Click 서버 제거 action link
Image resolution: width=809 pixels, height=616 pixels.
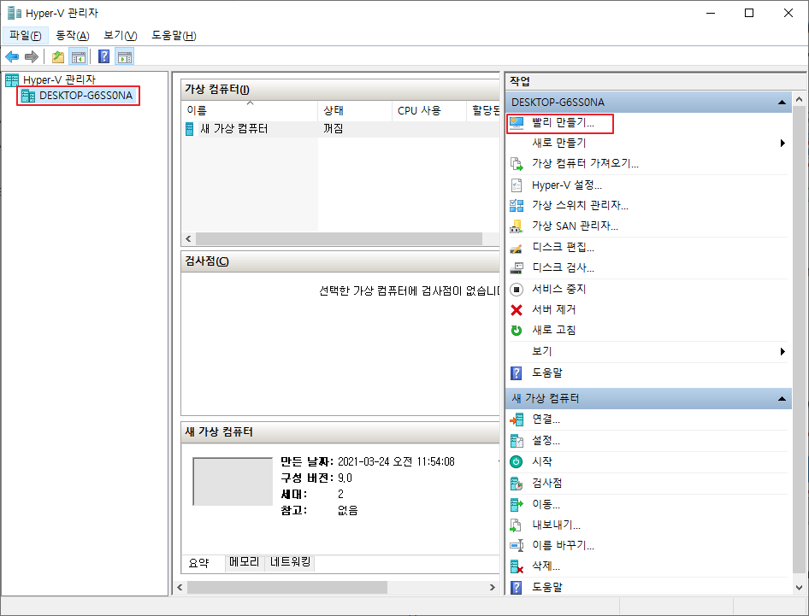click(553, 309)
